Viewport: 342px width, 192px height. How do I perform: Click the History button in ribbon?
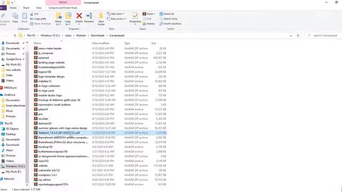pyautogui.click(x=149, y=23)
